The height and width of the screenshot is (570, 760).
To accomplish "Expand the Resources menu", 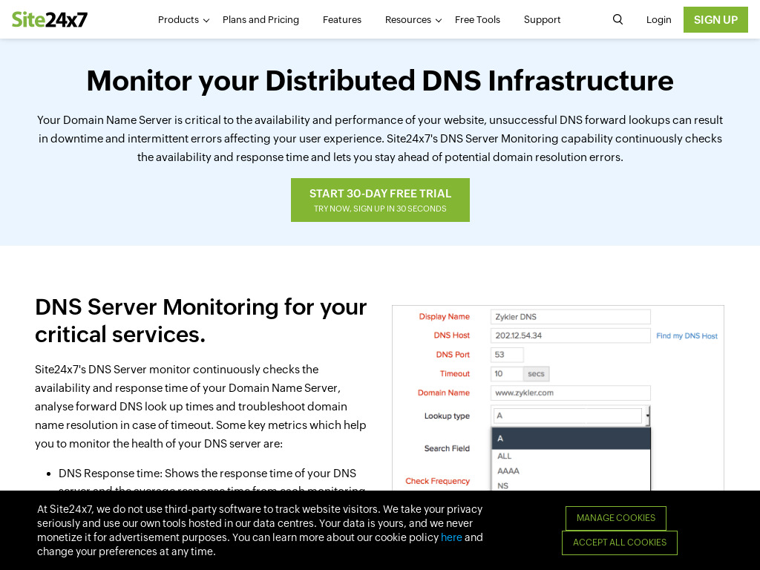I will [413, 20].
